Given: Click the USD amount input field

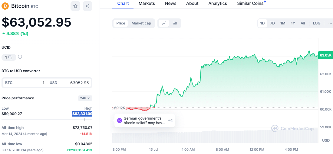Looking at the screenshot, I should [x=69, y=83].
